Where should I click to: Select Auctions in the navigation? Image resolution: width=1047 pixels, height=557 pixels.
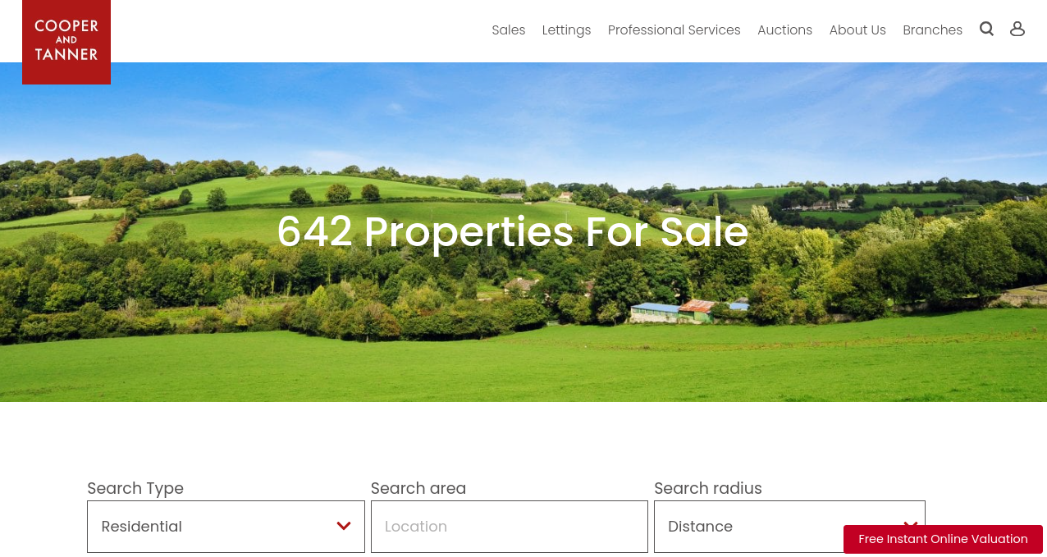(784, 30)
